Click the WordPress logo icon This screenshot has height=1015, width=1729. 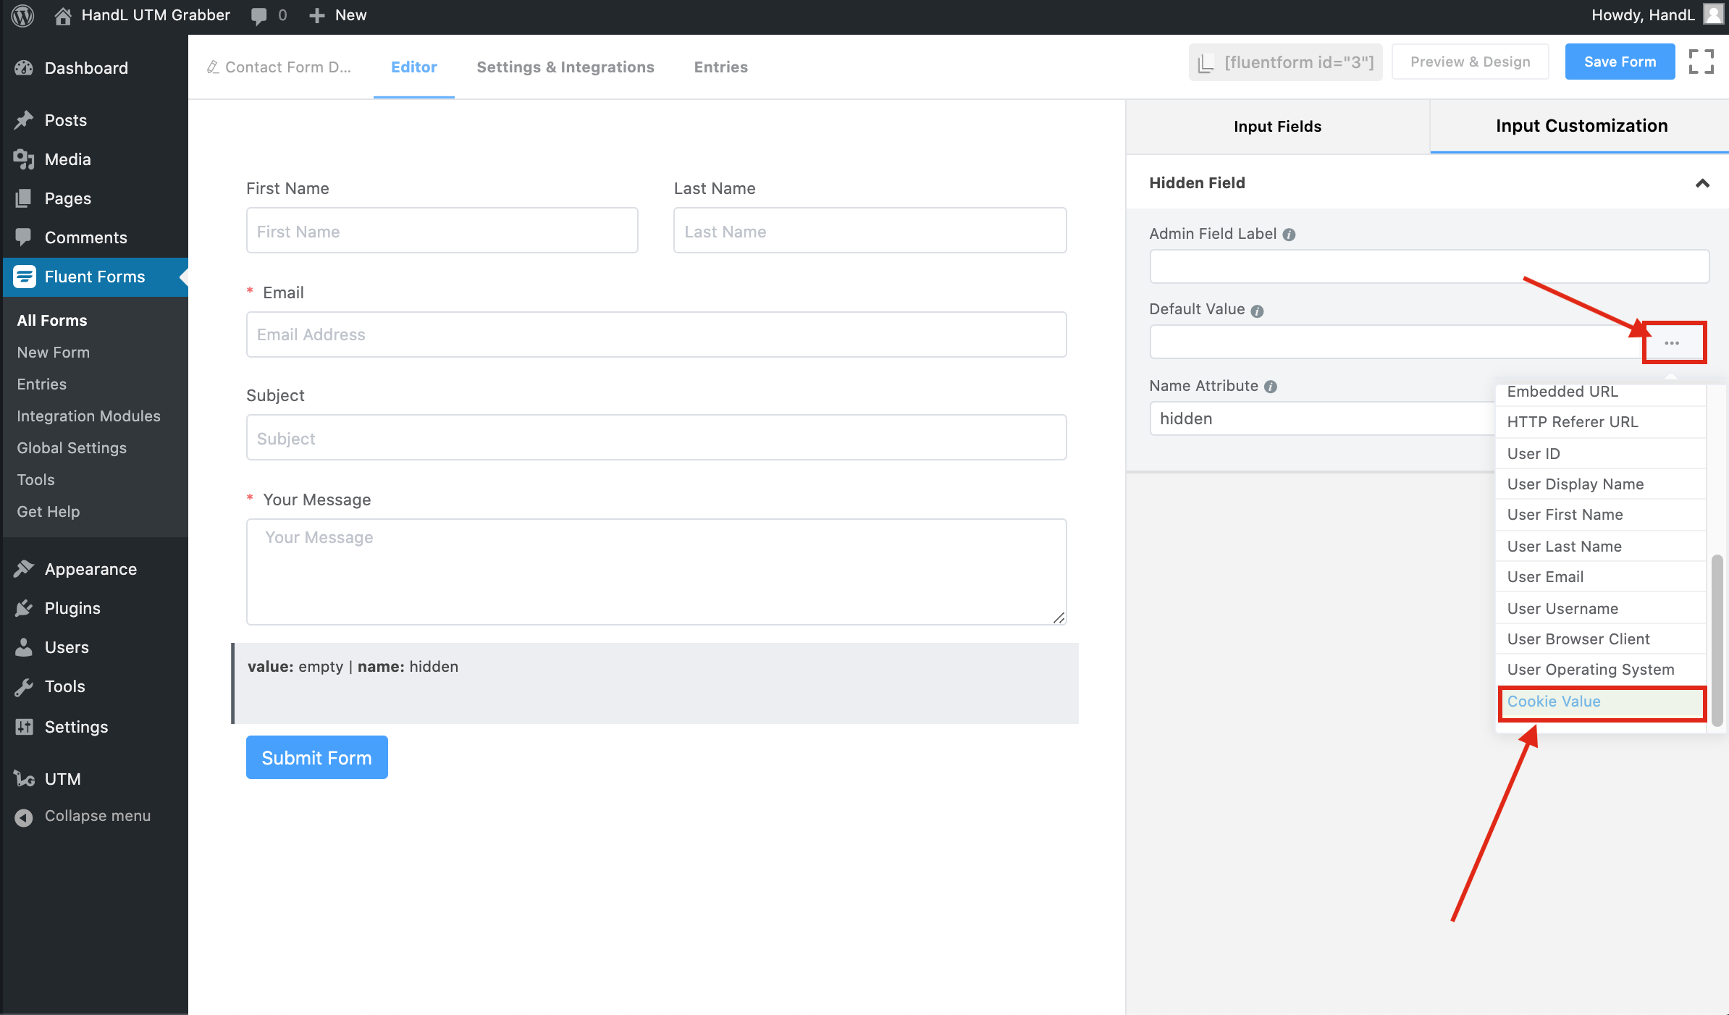click(22, 15)
